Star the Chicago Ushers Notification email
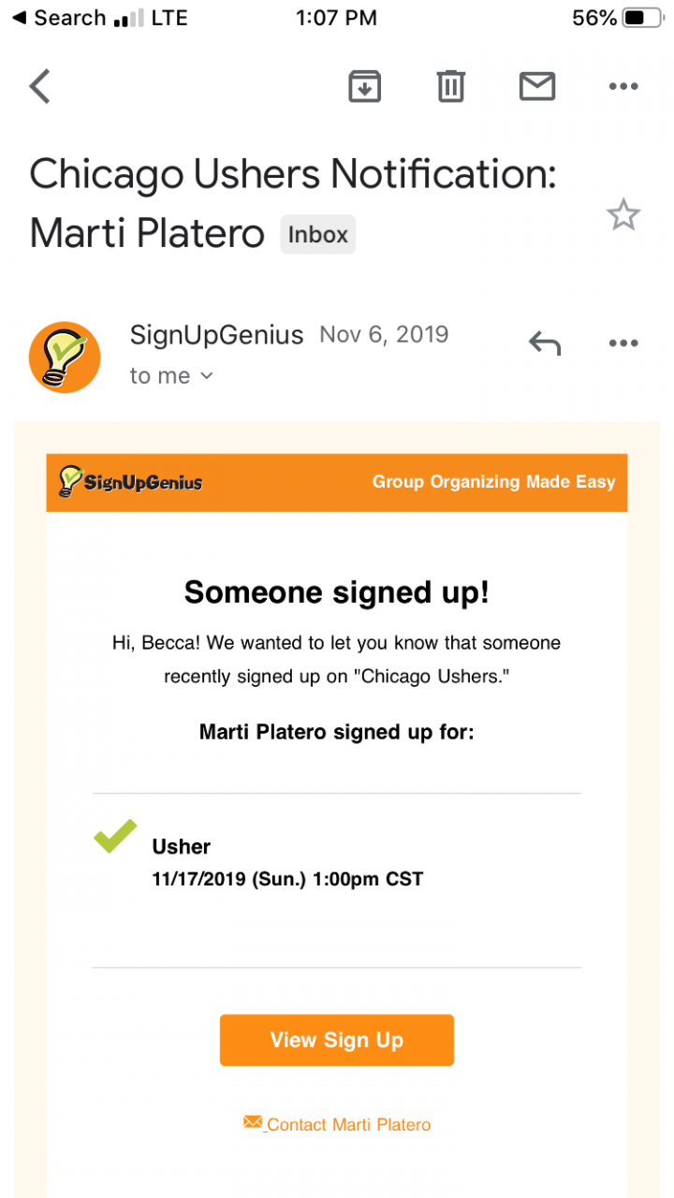The height and width of the screenshot is (1198, 674). pyautogui.click(x=623, y=215)
